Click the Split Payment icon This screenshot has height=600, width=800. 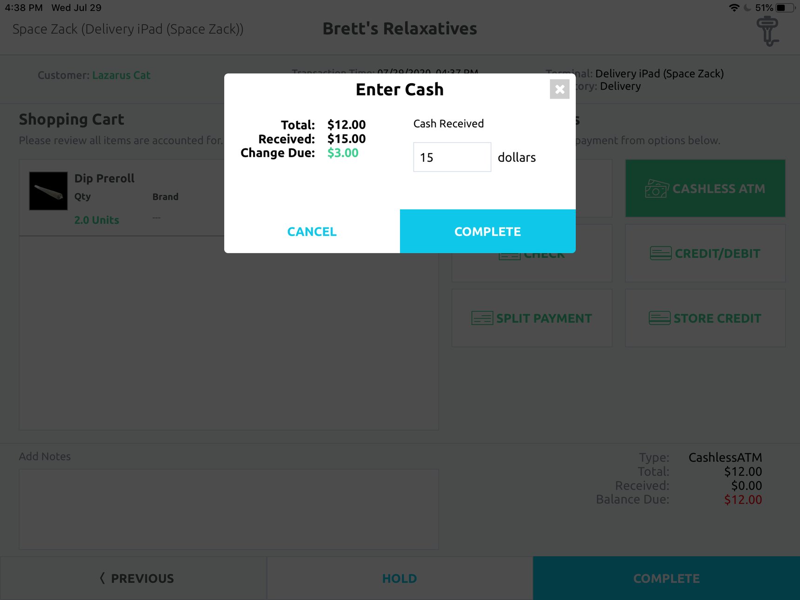click(x=481, y=318)
